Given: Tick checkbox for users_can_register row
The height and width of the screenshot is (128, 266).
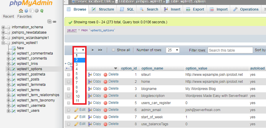Looking at the screenshot, I should pos(69,103).
